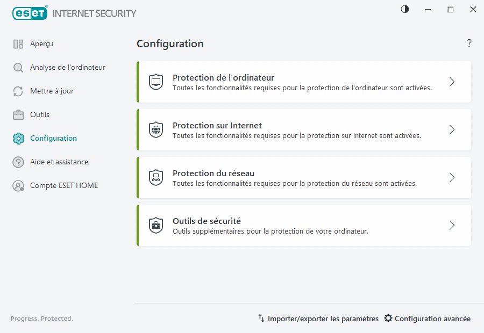Click the Compte ESET HOME person icon
484x333 pixels.
[x=17, y=185]
